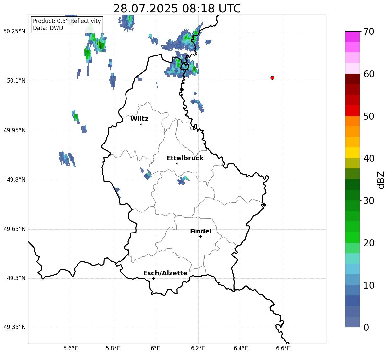Click the Findel station label
The width and height of the screenshot is (389, 355).
click(201, 231)
